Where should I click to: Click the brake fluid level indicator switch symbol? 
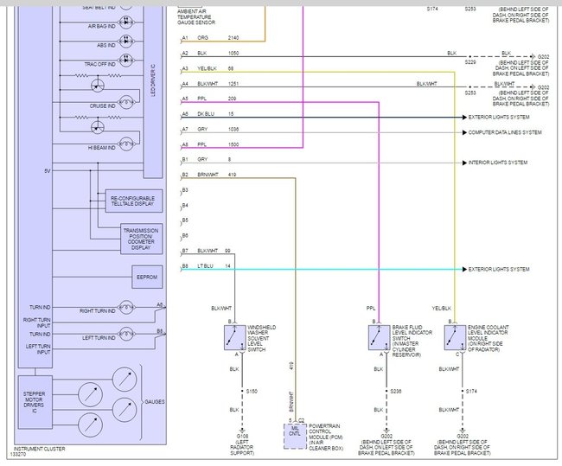click(379, 338)
